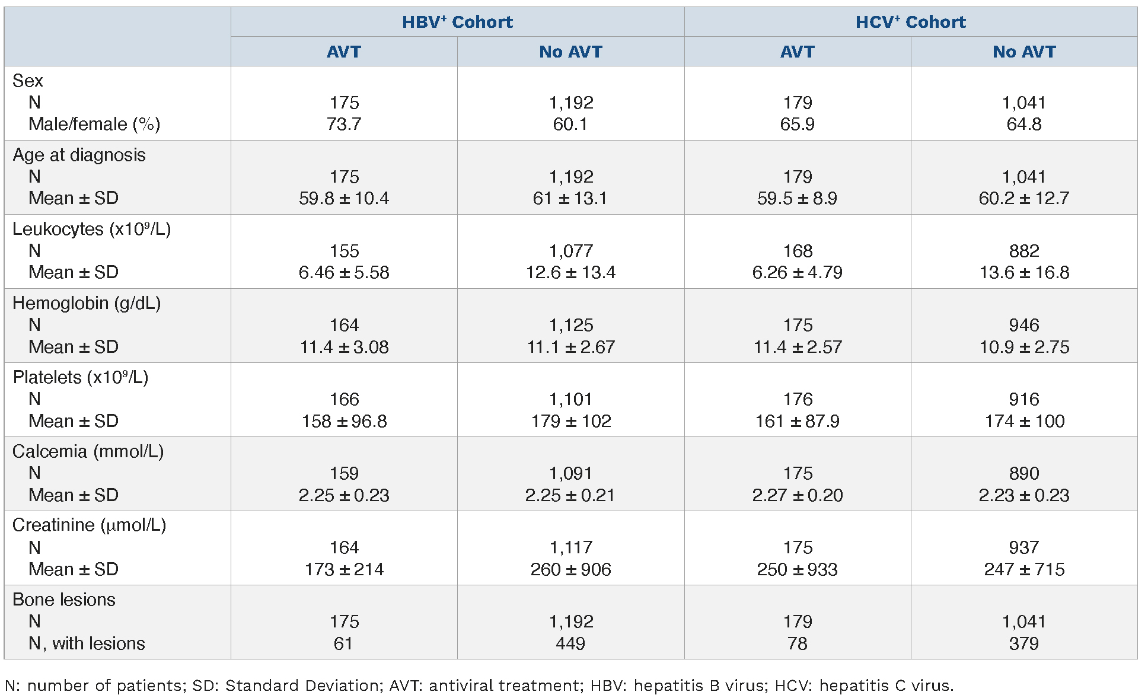Click the HBV+ Cohort column header

(x=457, y=22)
